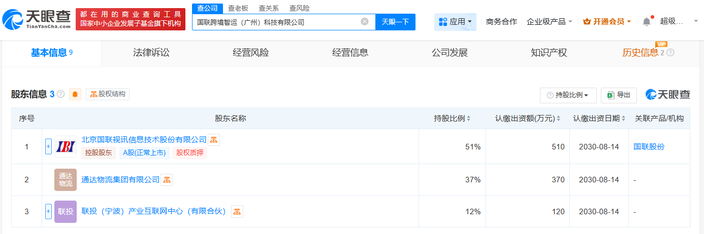Expand row for 联投（宁波）产业互联网中心 with plus
The image size is (704, 234).
(x=49, y=211)
